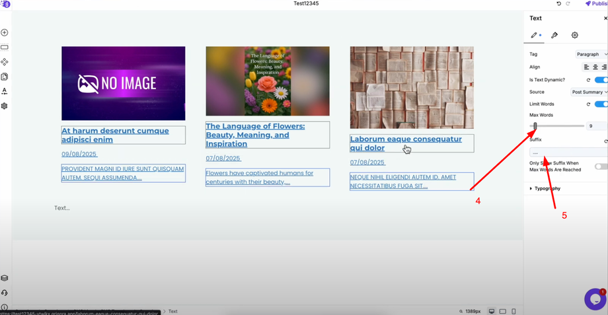Select the 'Flowers have captivated humans' summary text

tap(268, 178)
